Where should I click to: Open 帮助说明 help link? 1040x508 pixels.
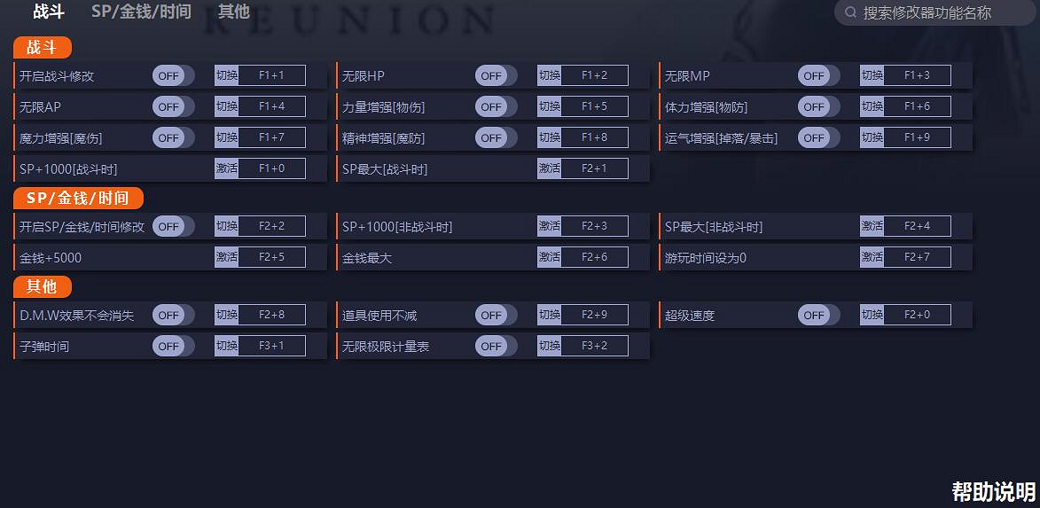tap(993, 491)
